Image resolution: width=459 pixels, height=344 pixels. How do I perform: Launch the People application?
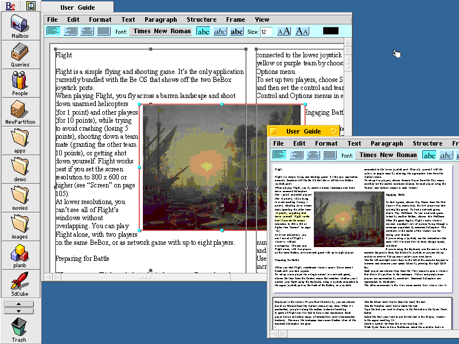point(20,84)
